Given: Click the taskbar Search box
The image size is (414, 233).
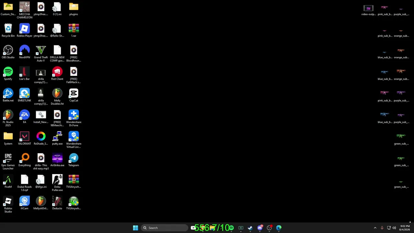Looking at the screenshot, I should click(x=165, y=228).
